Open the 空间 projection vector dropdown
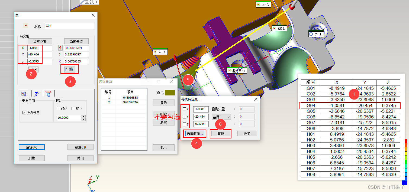 221,117
